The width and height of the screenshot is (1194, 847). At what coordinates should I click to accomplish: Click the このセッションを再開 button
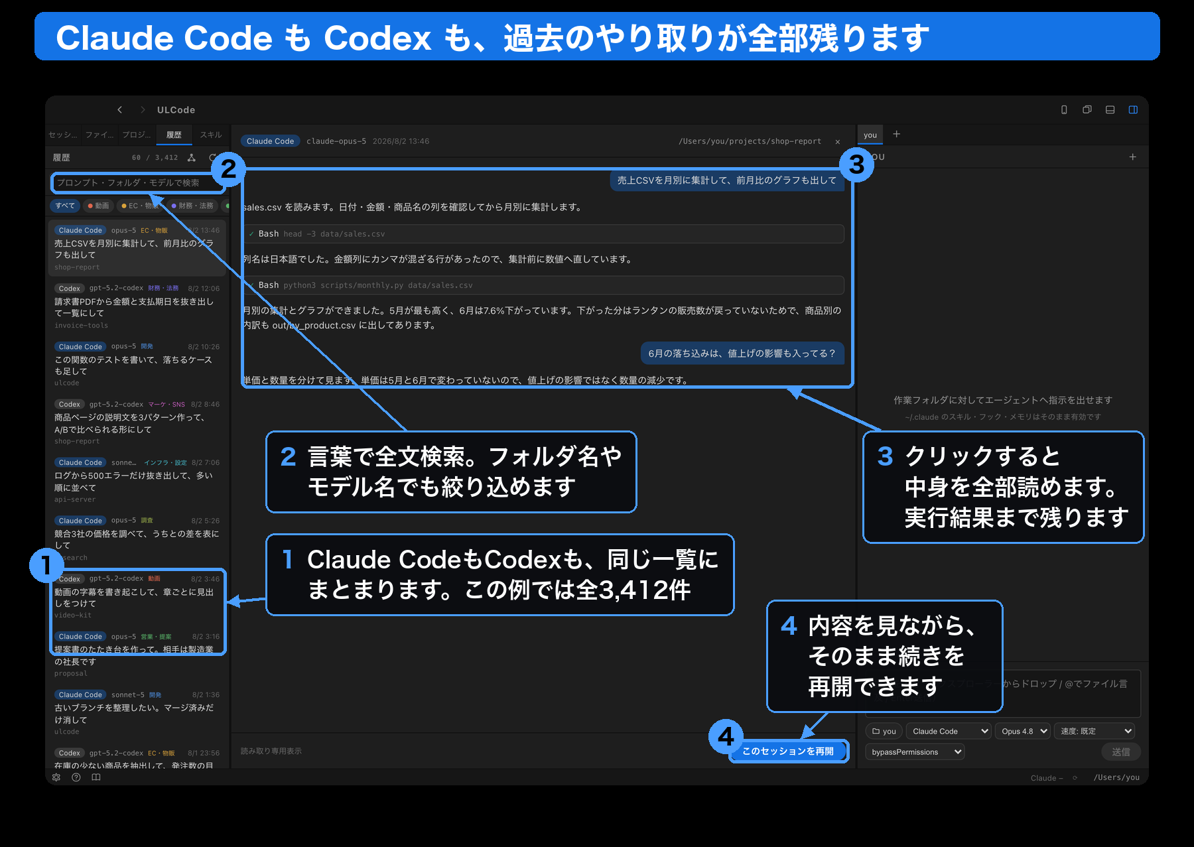point(789,751)
